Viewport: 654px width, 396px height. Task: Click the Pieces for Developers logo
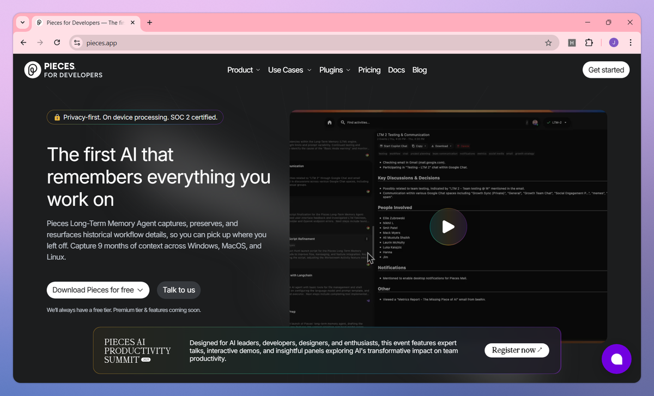pos(63,70)
